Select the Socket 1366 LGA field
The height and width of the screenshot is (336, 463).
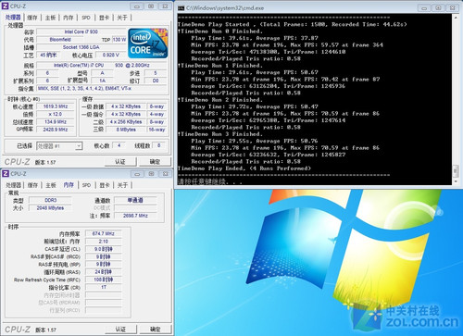[x=81, y=47]
